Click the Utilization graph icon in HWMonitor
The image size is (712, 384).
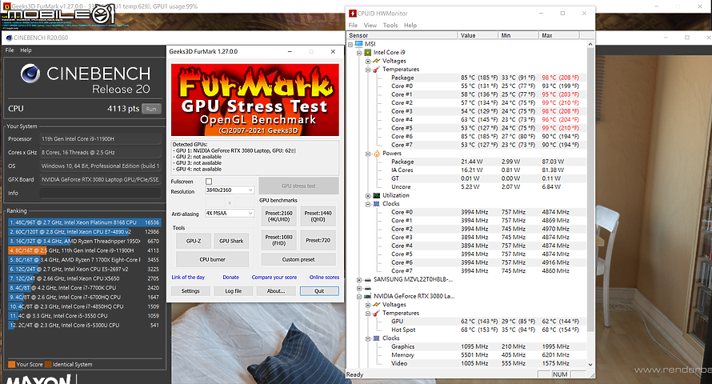[377, 195]
